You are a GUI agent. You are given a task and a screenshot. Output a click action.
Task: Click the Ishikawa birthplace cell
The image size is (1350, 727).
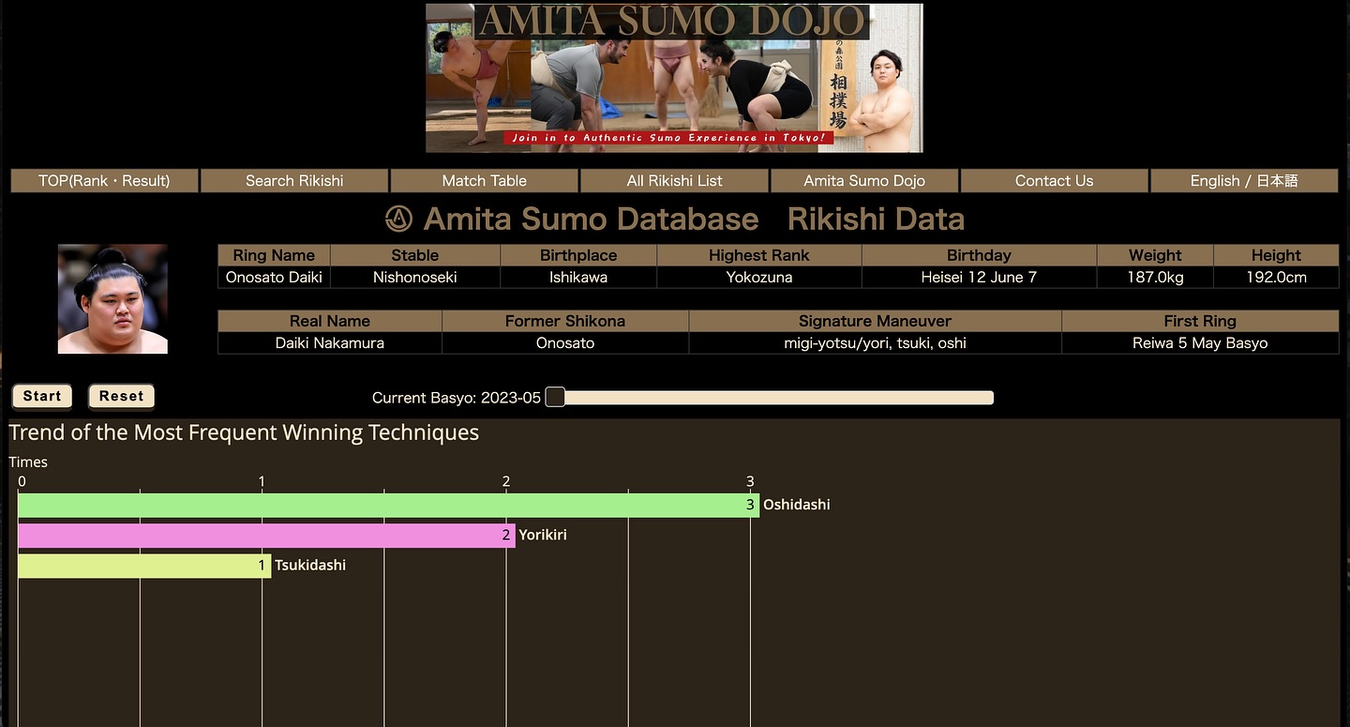pos(578,277)
